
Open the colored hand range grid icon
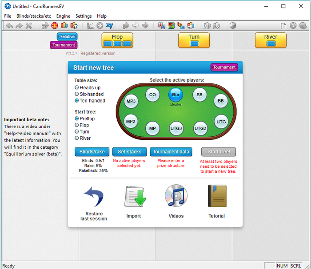(x=171, y=26)
